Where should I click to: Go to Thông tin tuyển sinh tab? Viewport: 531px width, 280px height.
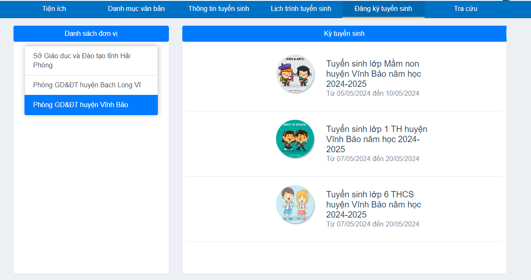(219, 9)
